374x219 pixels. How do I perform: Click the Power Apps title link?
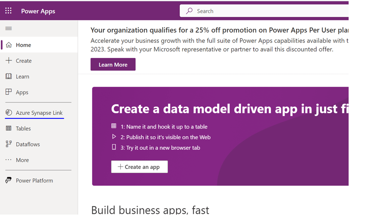pyautogui.click(x=38, y=11)
